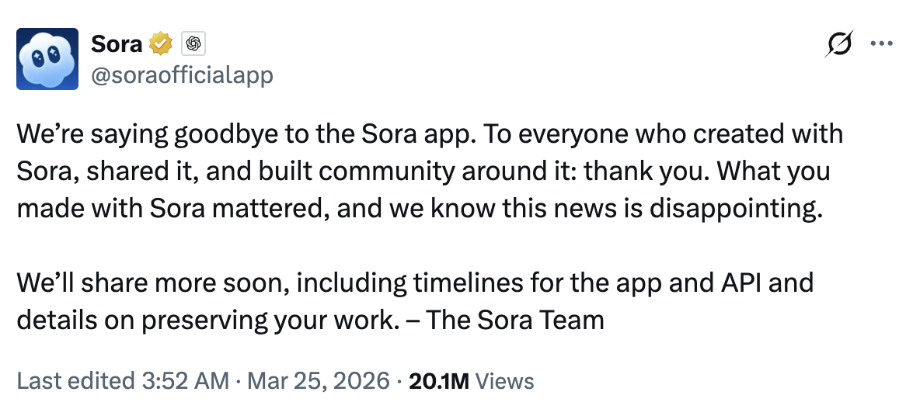Image resolution: width=920 pixels, height=416 pixels.
Task: Click the gold verified badge
Action: (161, 44)
